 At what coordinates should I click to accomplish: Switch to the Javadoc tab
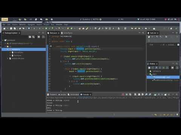pos(62,94)
